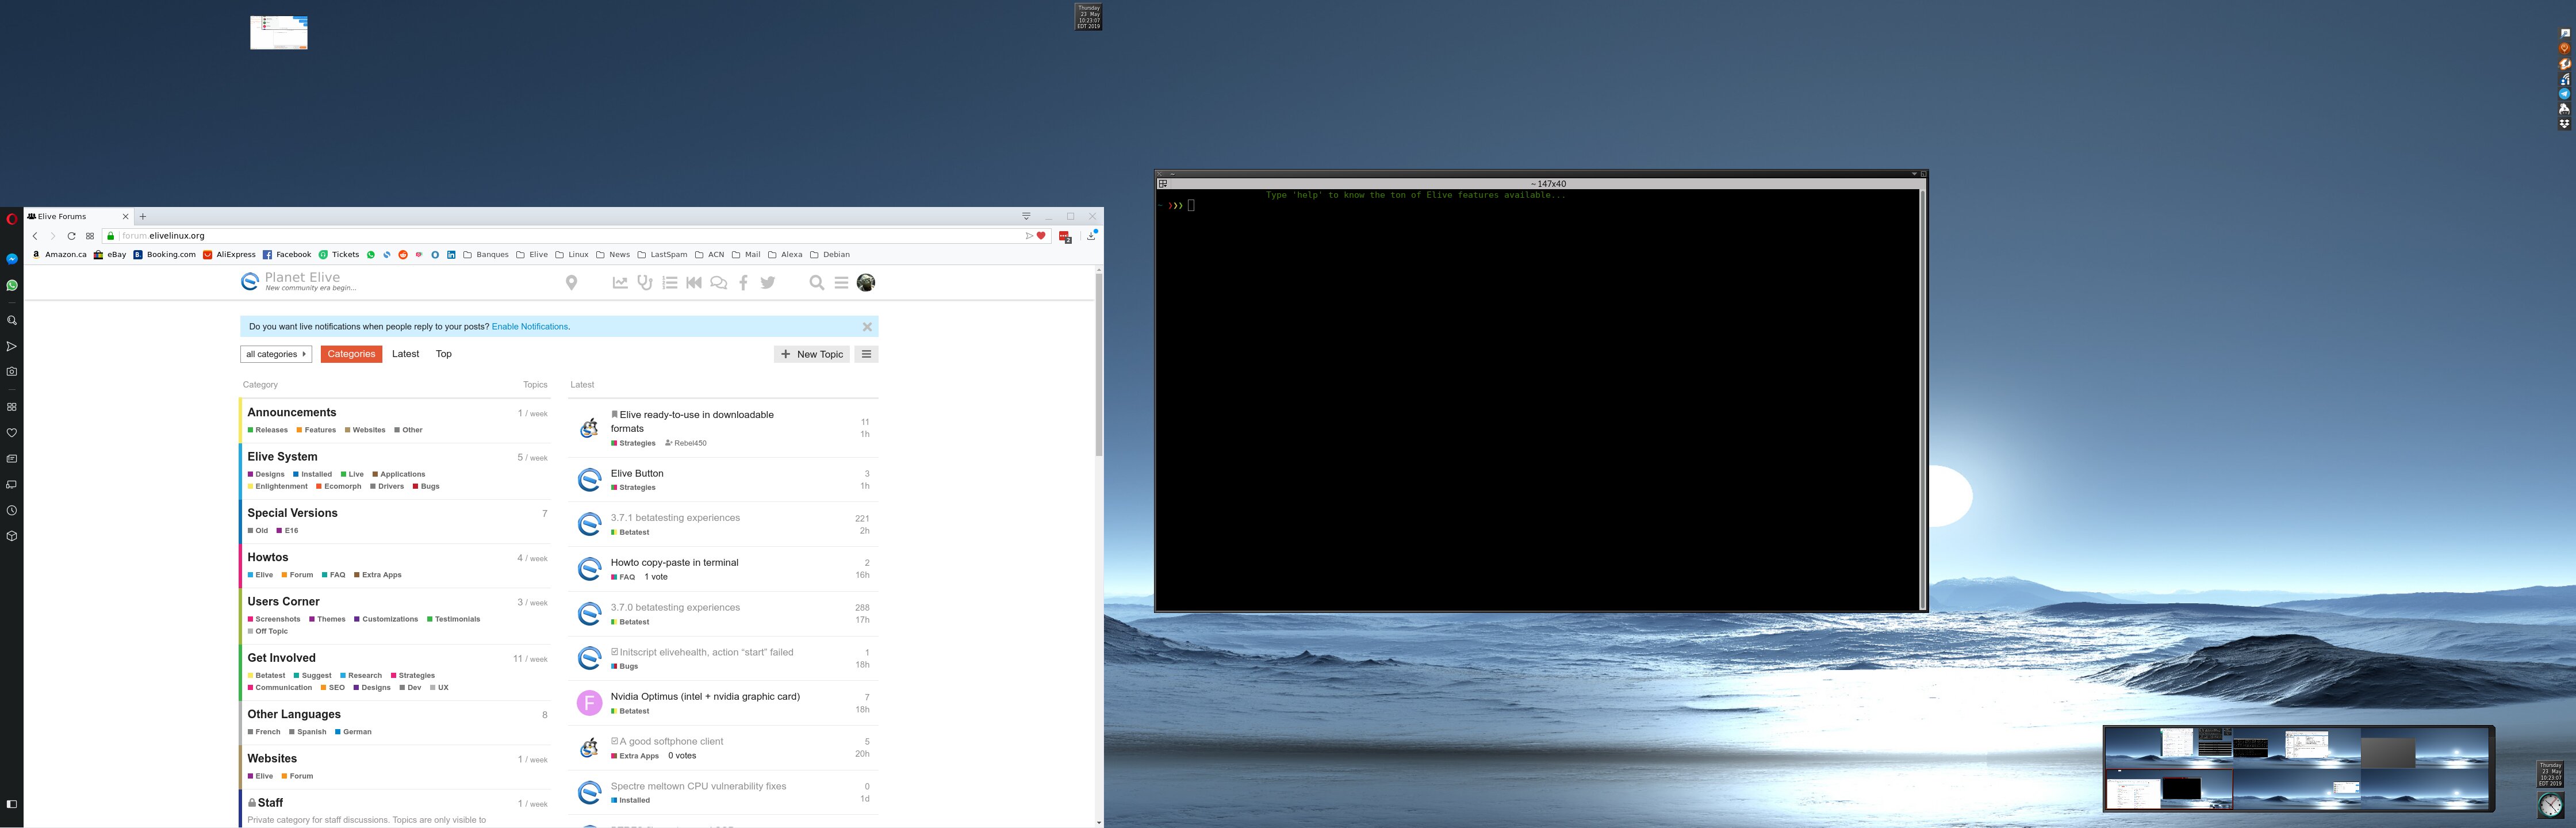Open the Amazon.ca bookmark
The image size is (2576, 828).
60,255
